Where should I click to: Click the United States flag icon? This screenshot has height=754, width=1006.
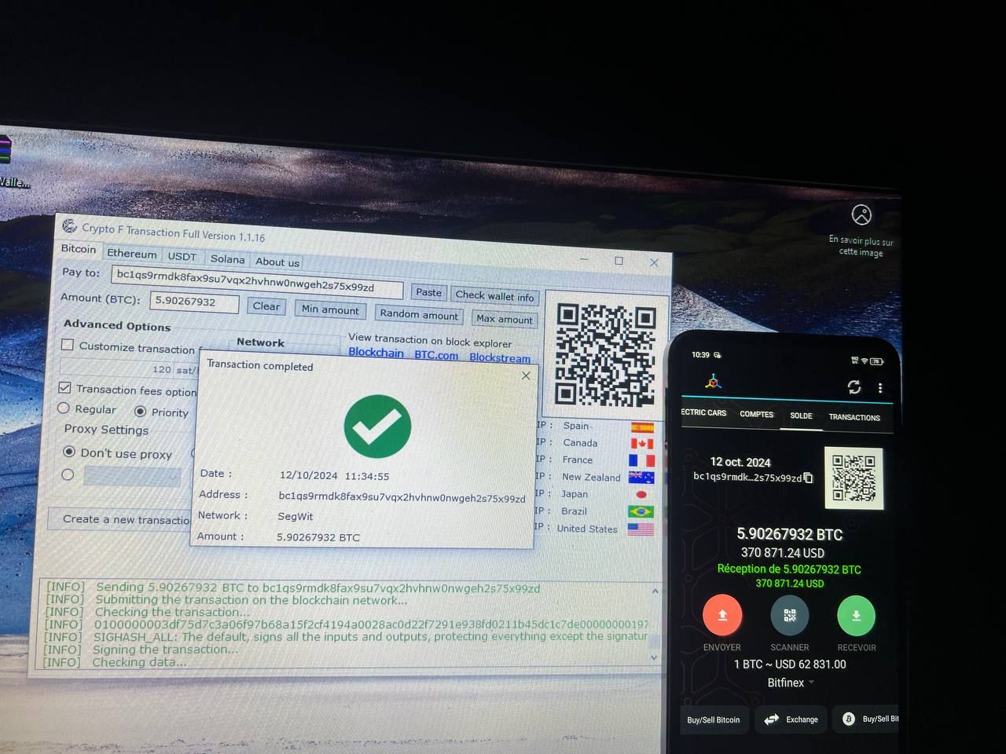[x=641, y=529]
